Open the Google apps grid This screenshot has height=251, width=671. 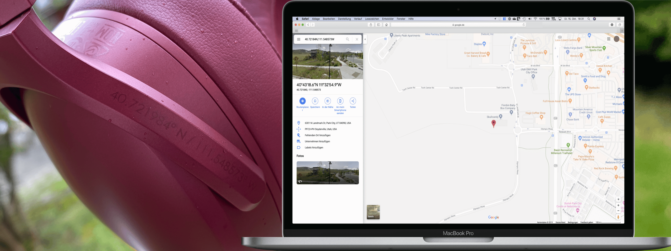(x=609, y=39)
